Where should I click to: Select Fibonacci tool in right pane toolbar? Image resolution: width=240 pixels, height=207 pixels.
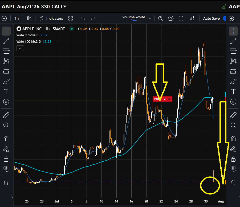click(x=233, y=51)
